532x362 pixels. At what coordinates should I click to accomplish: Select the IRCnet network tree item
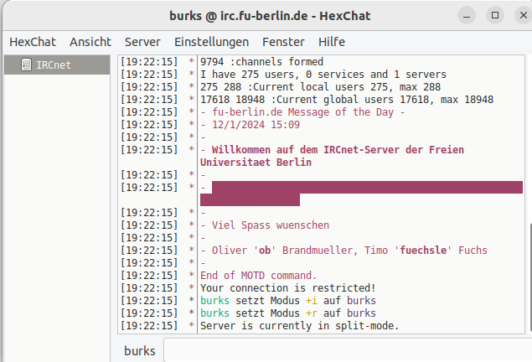(x=54, y=65)
